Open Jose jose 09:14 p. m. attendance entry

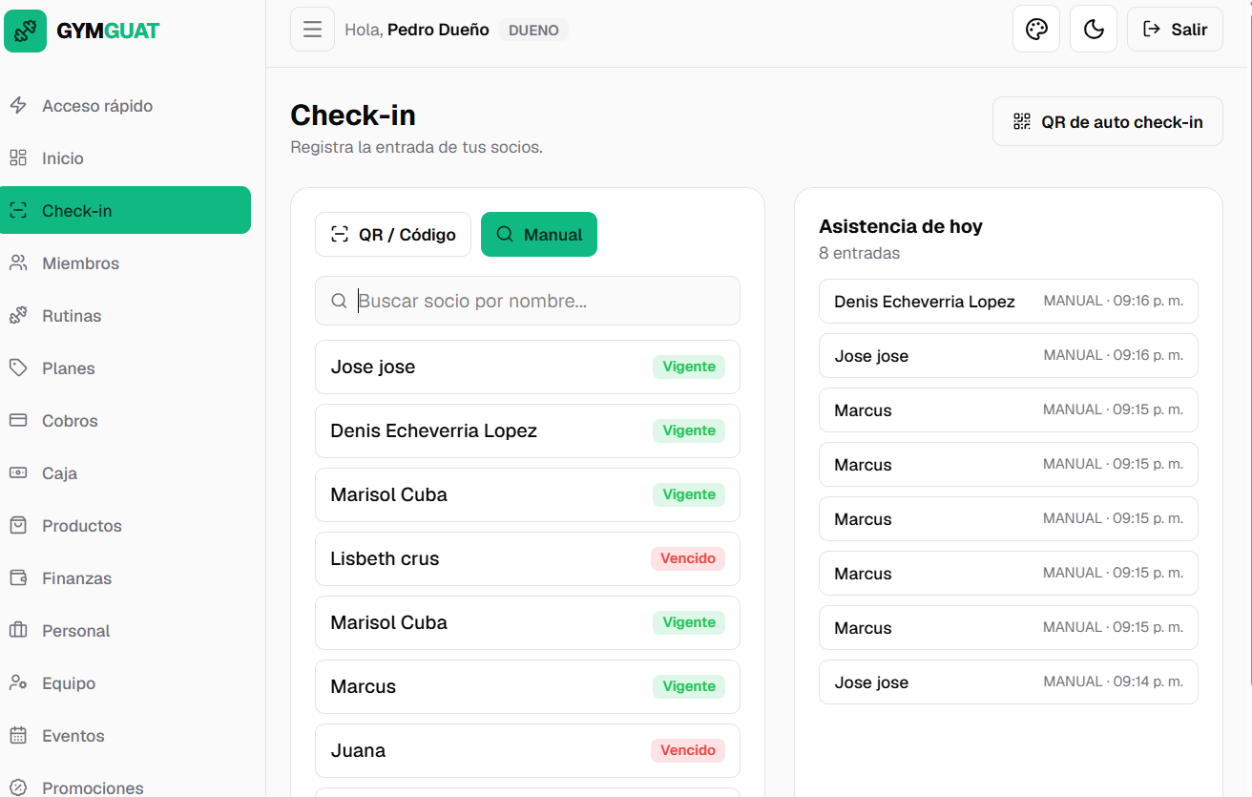click(1009, 682)
